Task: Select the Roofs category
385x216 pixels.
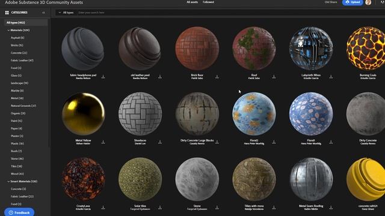Action: coord(16,151)
